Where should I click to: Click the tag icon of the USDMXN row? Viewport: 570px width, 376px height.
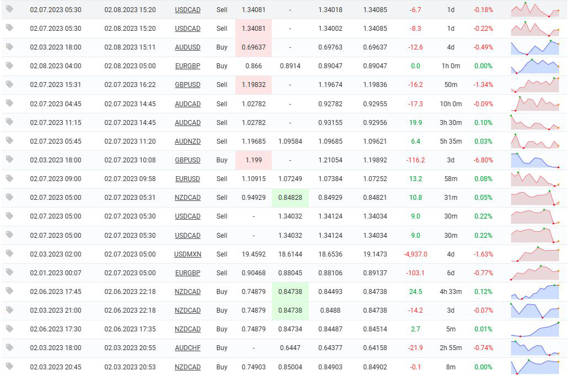10,253
